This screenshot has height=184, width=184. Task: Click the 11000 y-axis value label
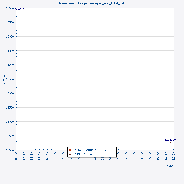click(x=10, y=150)
